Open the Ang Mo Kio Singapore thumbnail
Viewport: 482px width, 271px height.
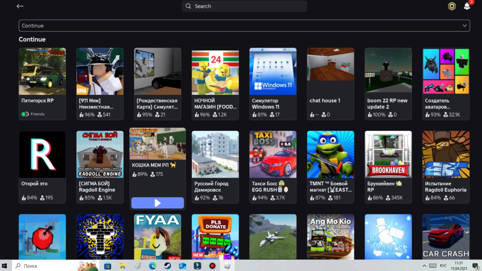click(x=330, y=237)
